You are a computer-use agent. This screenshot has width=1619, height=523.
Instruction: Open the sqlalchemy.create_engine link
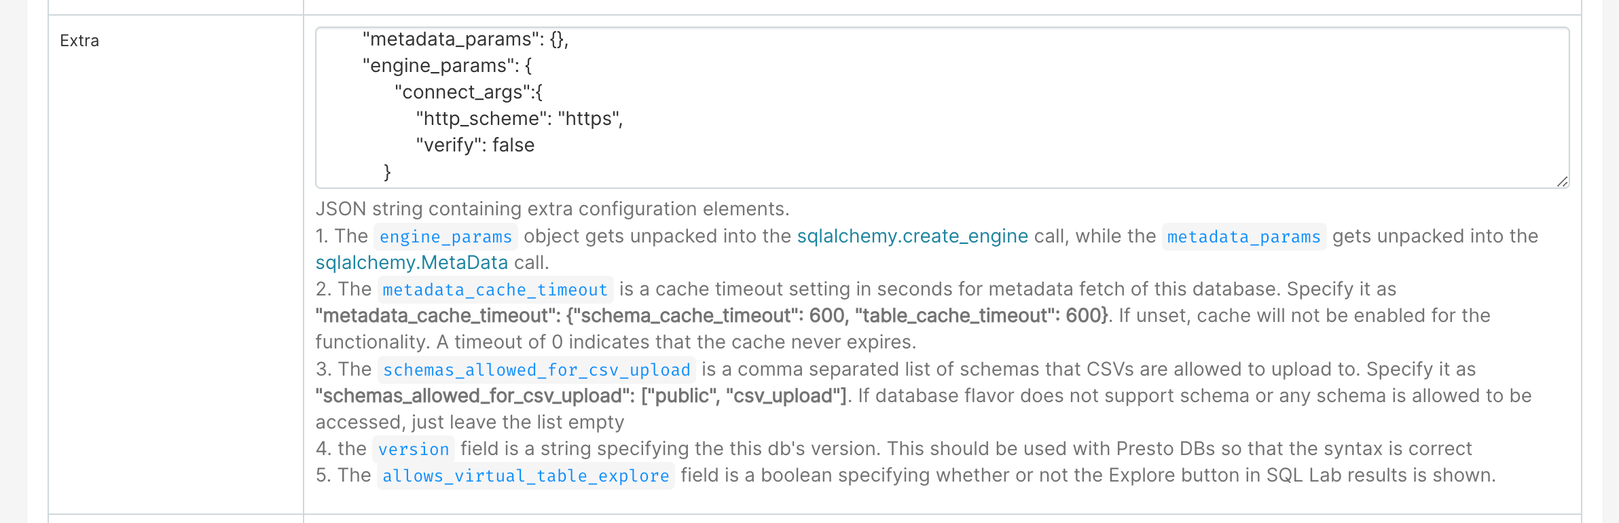tap(912, 236)
